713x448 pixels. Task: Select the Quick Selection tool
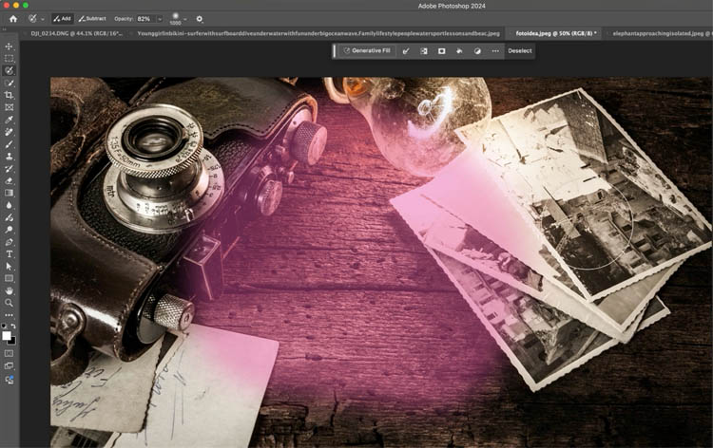point(9,84)
